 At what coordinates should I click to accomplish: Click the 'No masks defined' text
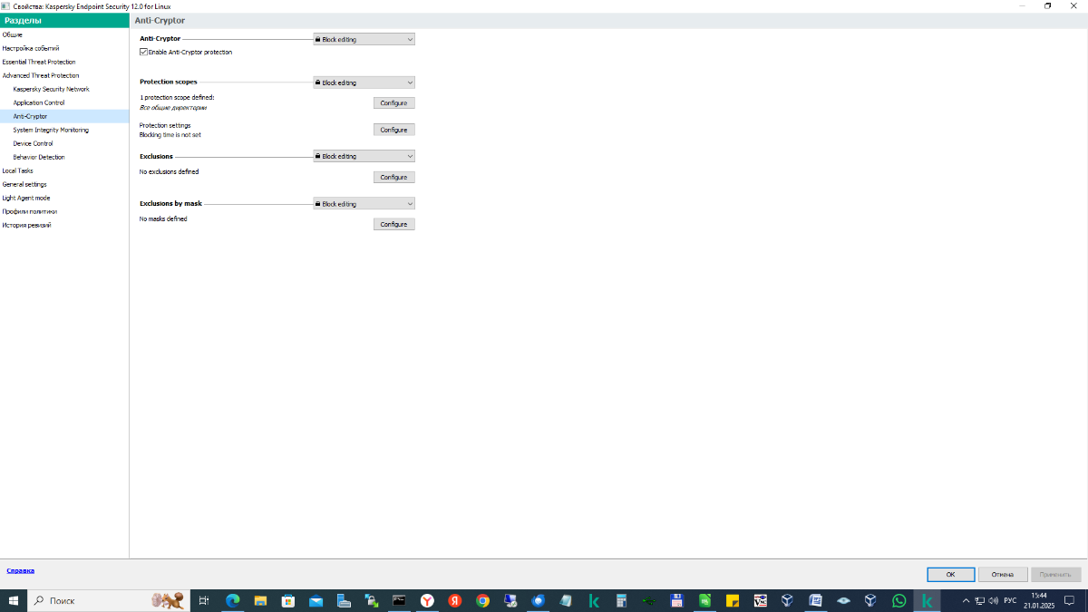pos(163,219)
